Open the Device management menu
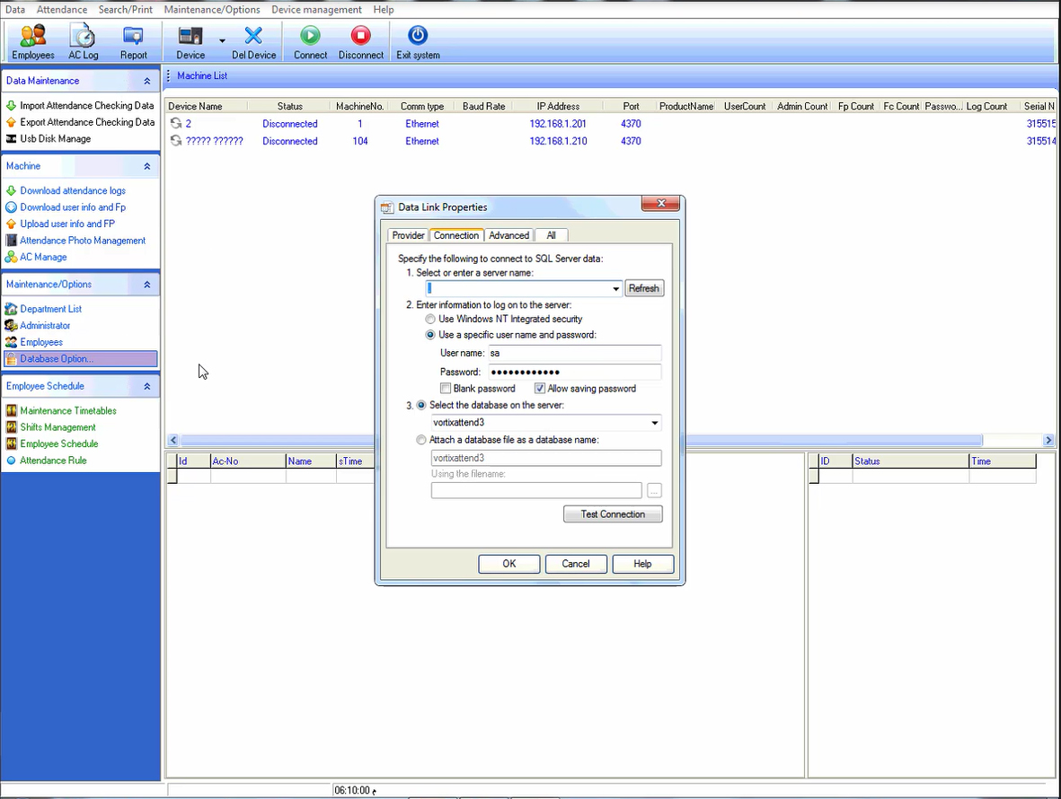 click(x=316, y=10)
